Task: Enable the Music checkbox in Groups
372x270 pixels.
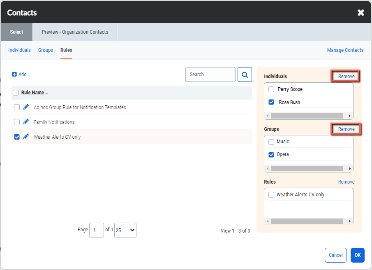Action: point(271,142)
